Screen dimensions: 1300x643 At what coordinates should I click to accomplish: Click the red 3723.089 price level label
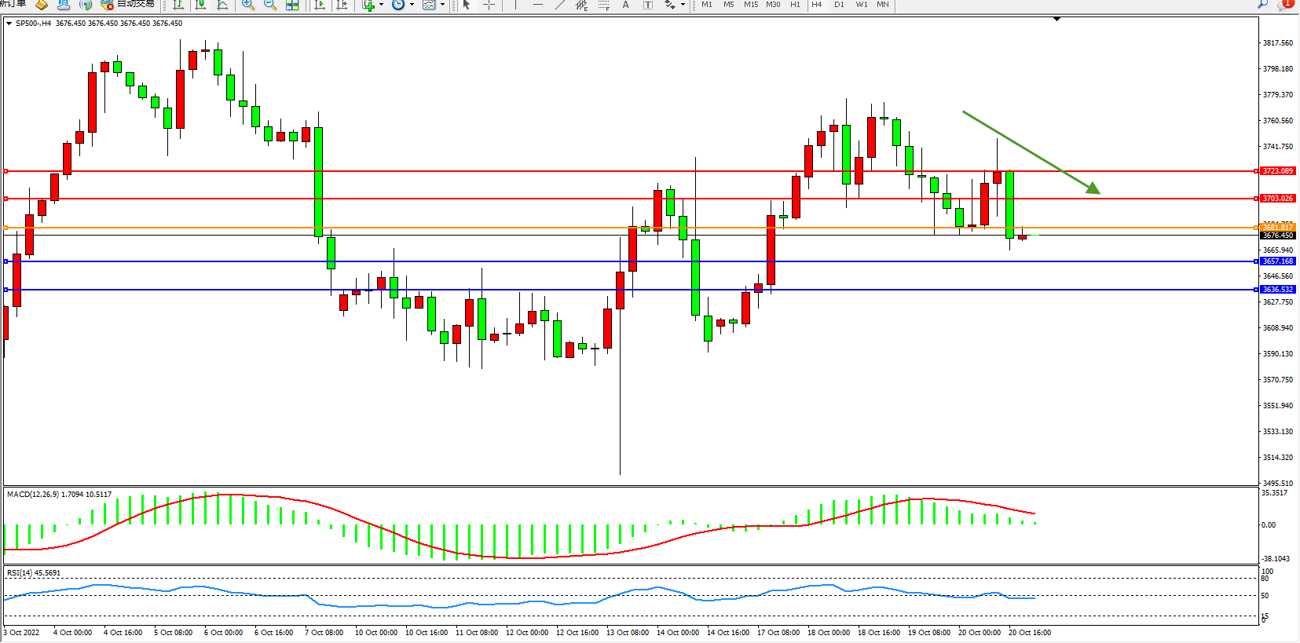point(1277,170)
